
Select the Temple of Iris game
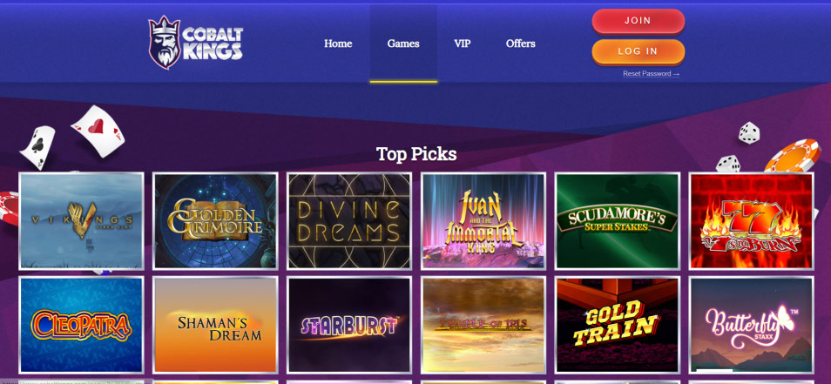coord(483,325)
